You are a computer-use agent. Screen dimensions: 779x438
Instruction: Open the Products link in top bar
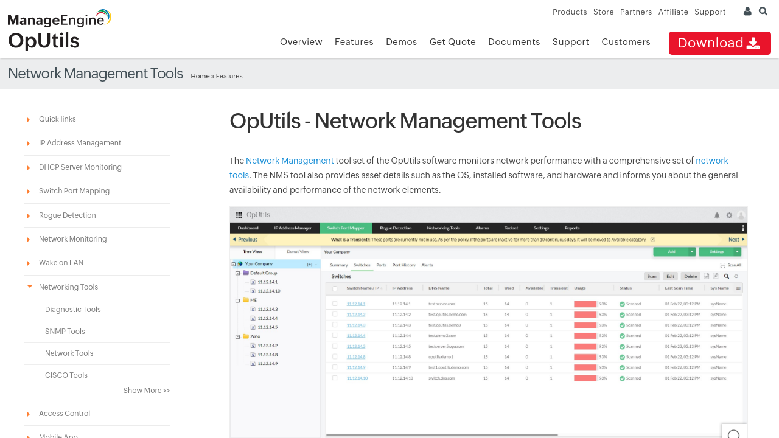[x=569, y=12]
